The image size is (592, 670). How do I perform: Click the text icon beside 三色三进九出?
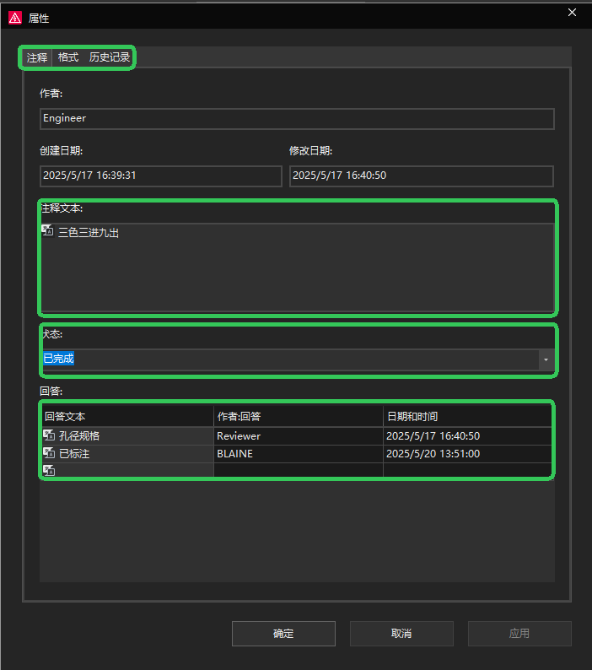(x=47, y=230)
